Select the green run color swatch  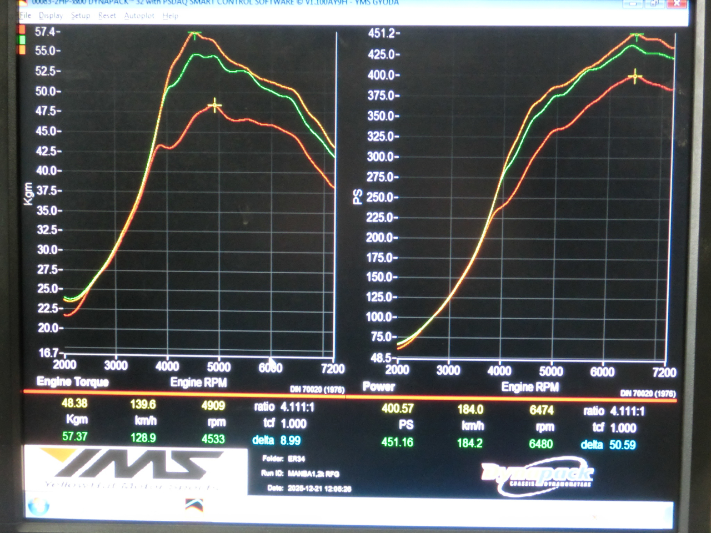(22, 40)
